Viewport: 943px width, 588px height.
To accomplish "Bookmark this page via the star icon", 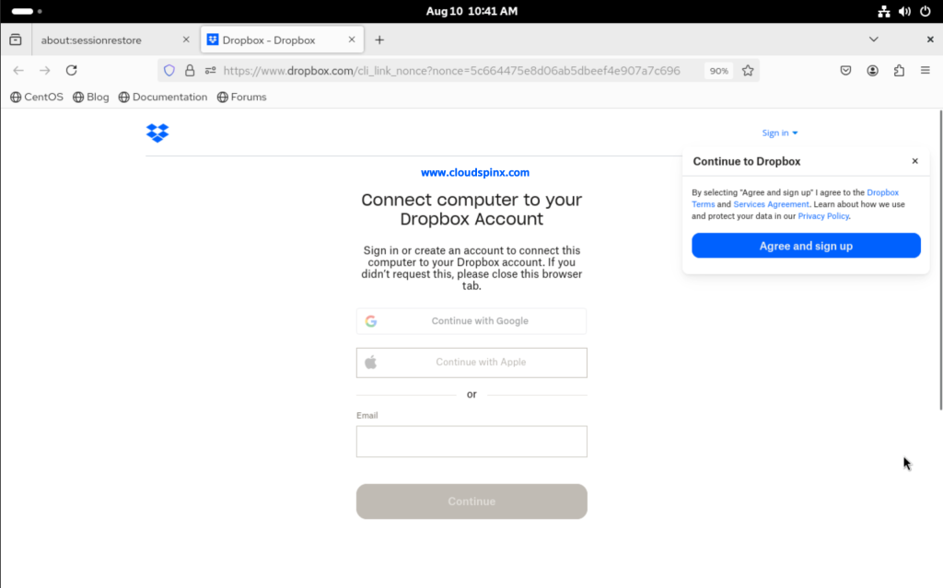I will (748, 70).
